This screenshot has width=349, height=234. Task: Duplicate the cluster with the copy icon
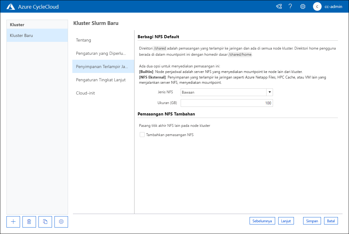pos(45,222)
